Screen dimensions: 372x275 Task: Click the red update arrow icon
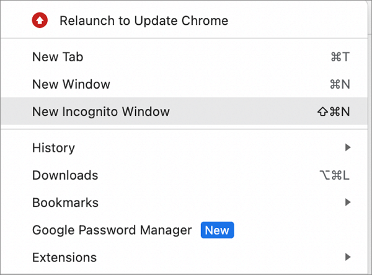tap(40, 20)
